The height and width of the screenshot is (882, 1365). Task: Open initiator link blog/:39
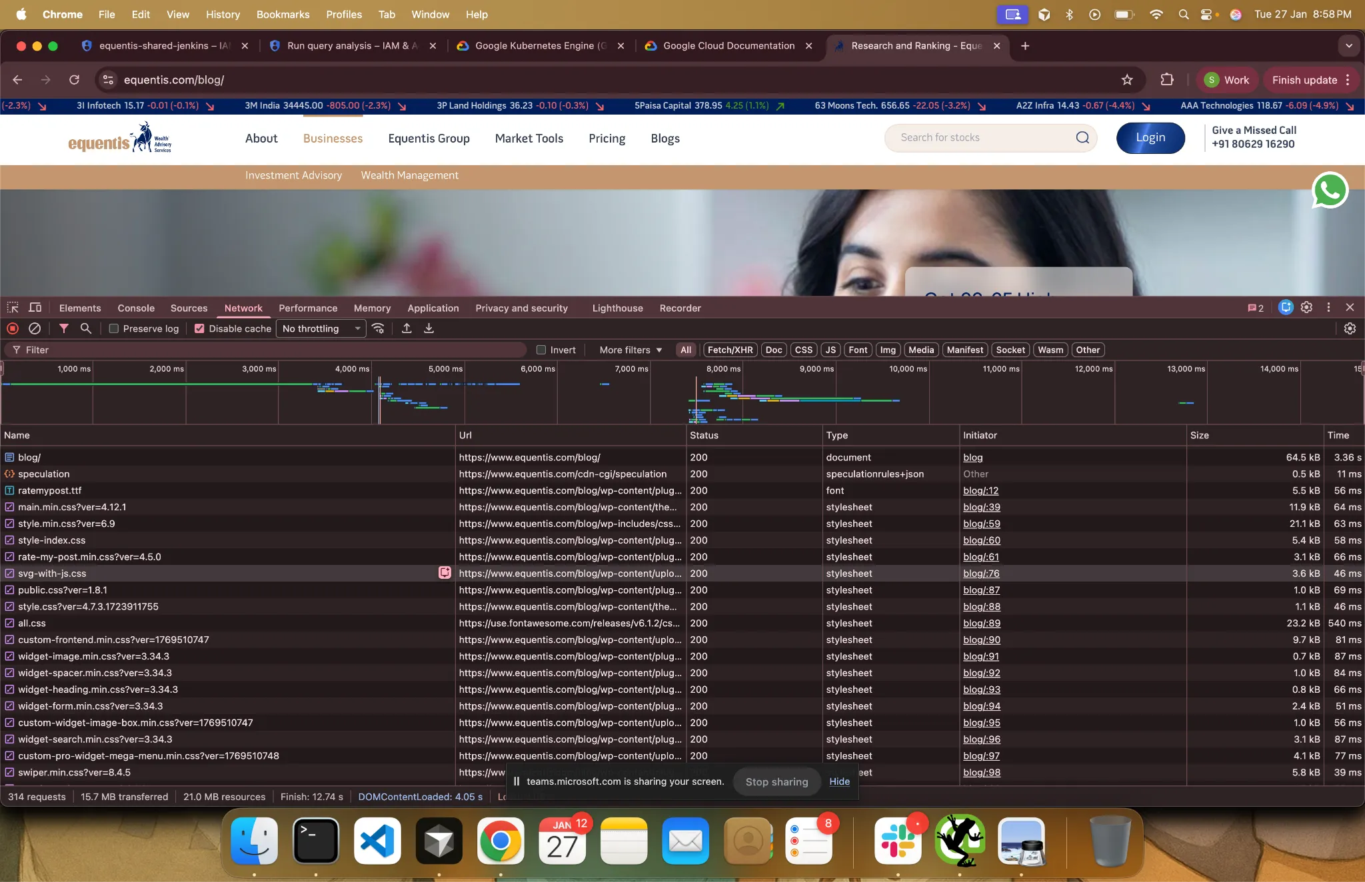982,507
